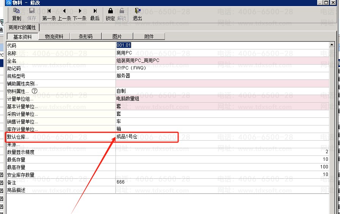Open the 条形码 tab

[85, 36]
